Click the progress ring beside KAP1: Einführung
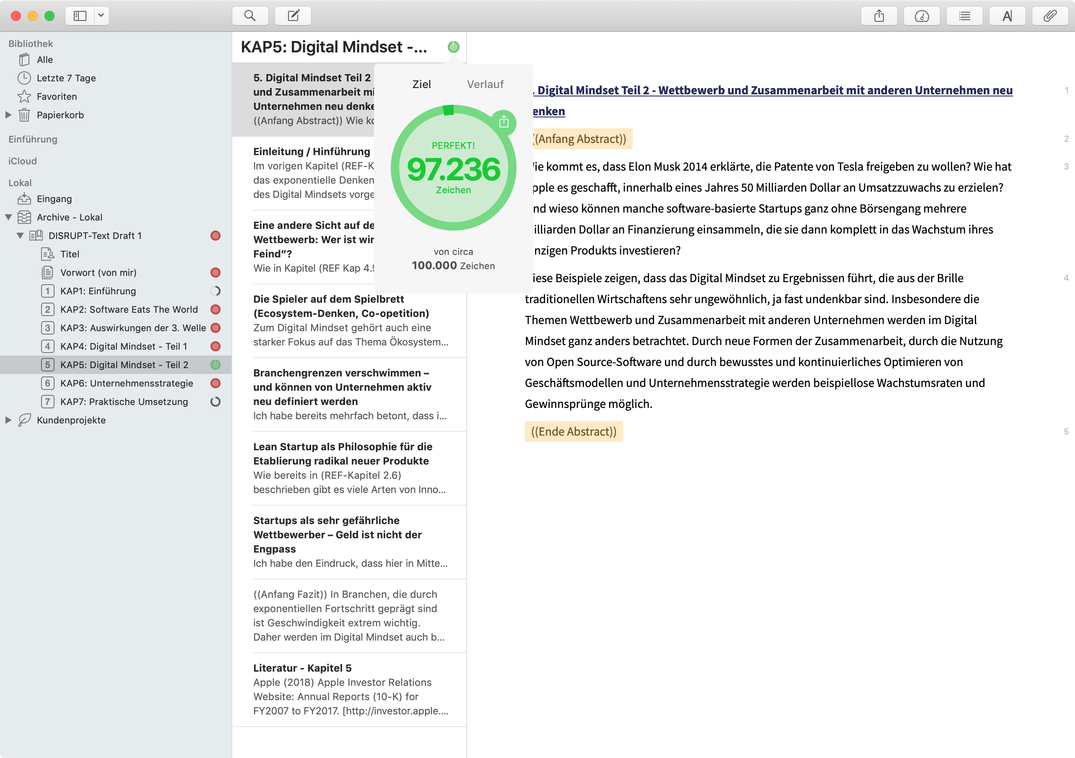The height and width of the screenshot is (758, 1075). 216,291
